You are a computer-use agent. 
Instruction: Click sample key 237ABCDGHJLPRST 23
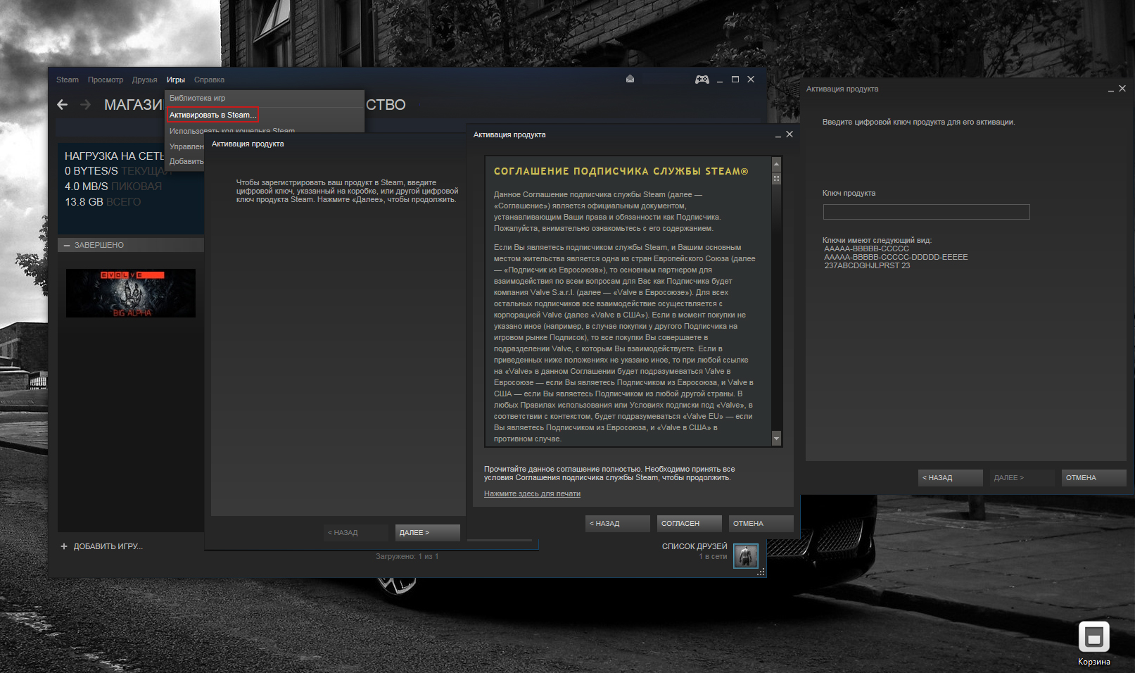(867, 265)
